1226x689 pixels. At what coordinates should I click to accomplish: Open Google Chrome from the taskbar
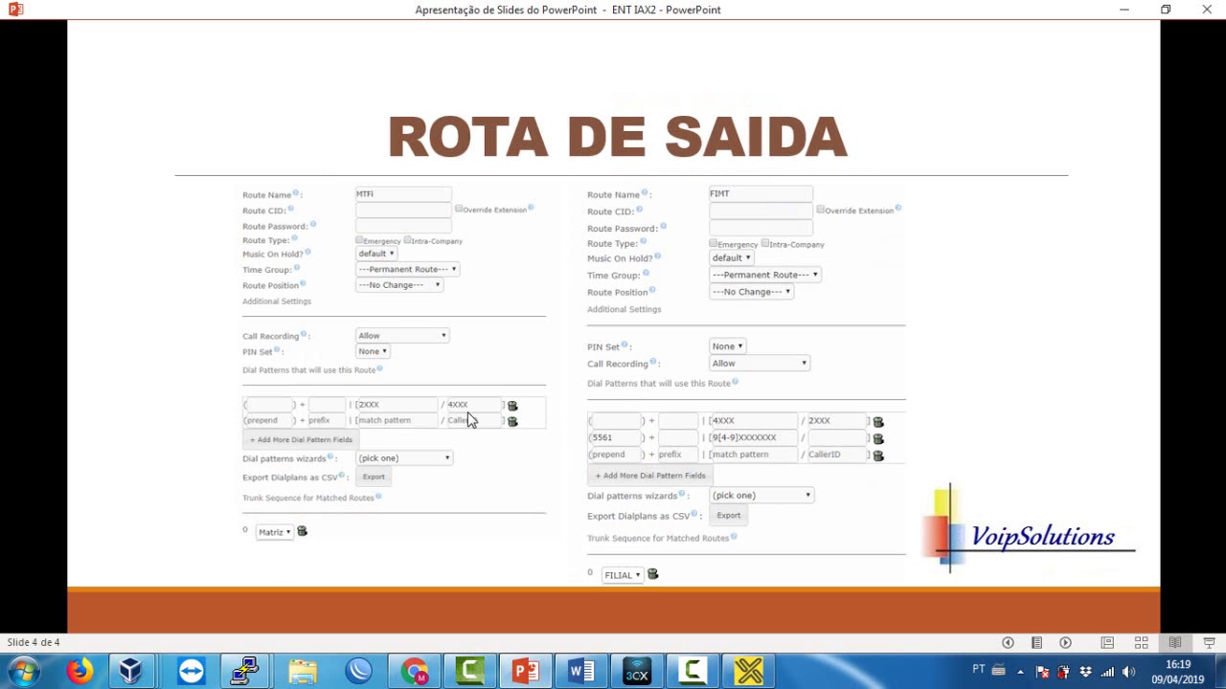[x=415, y=672]
